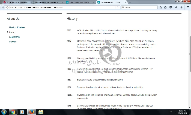
Task: Close the active ESIM Chemicals History tab
Action: [125, 2]
